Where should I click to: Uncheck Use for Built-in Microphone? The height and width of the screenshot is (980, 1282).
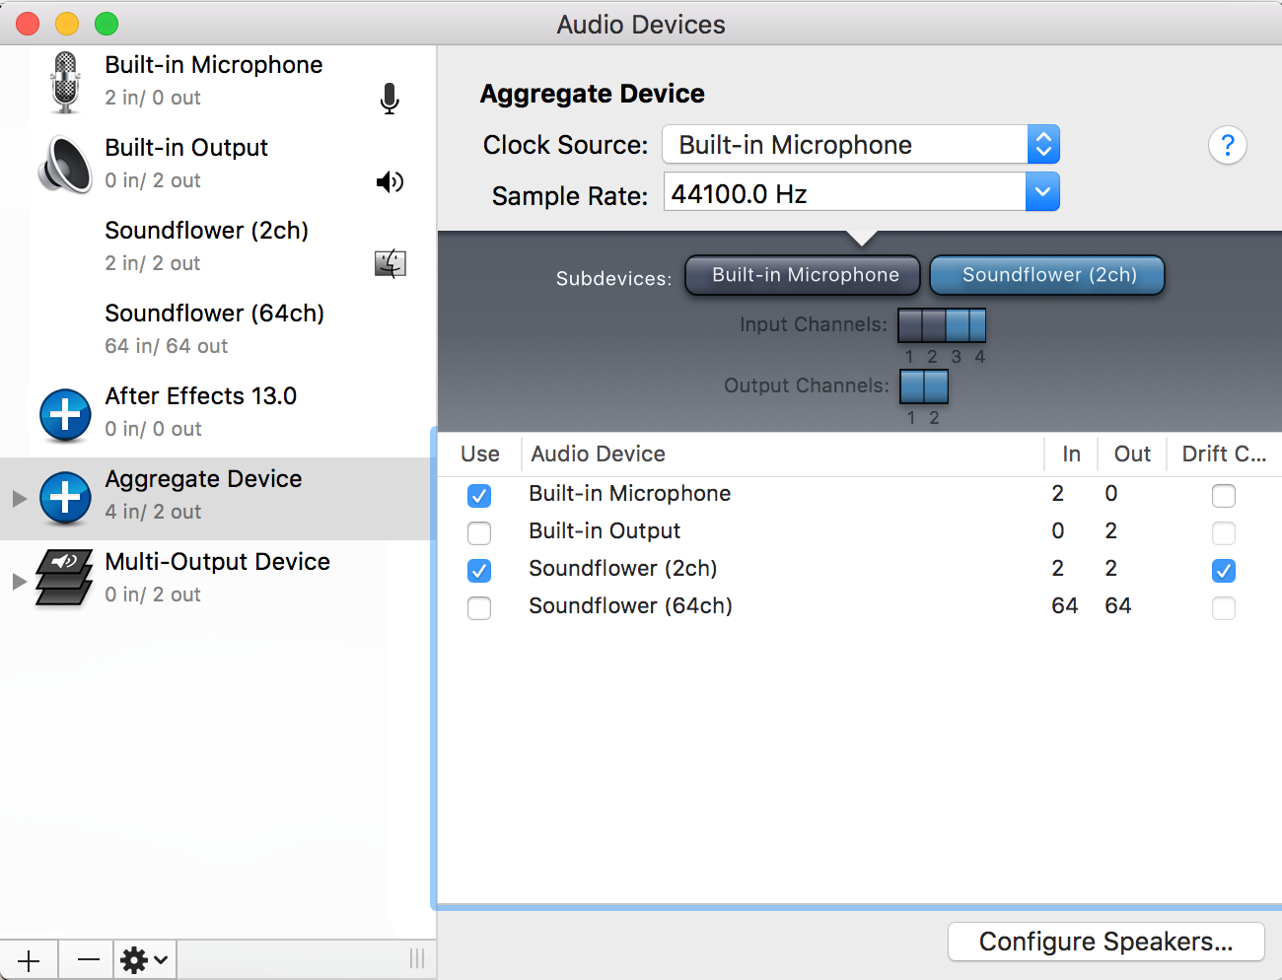tap(479, 495)
